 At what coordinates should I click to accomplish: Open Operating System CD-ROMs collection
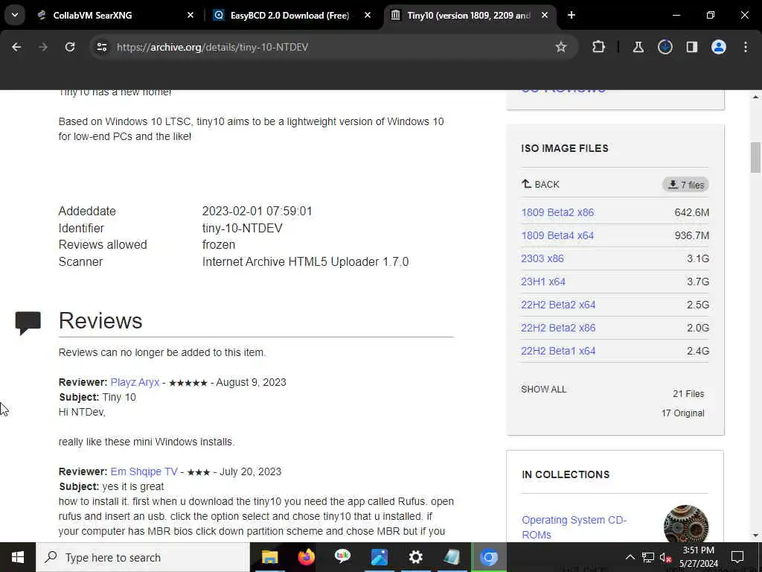[x=574, y=527]
